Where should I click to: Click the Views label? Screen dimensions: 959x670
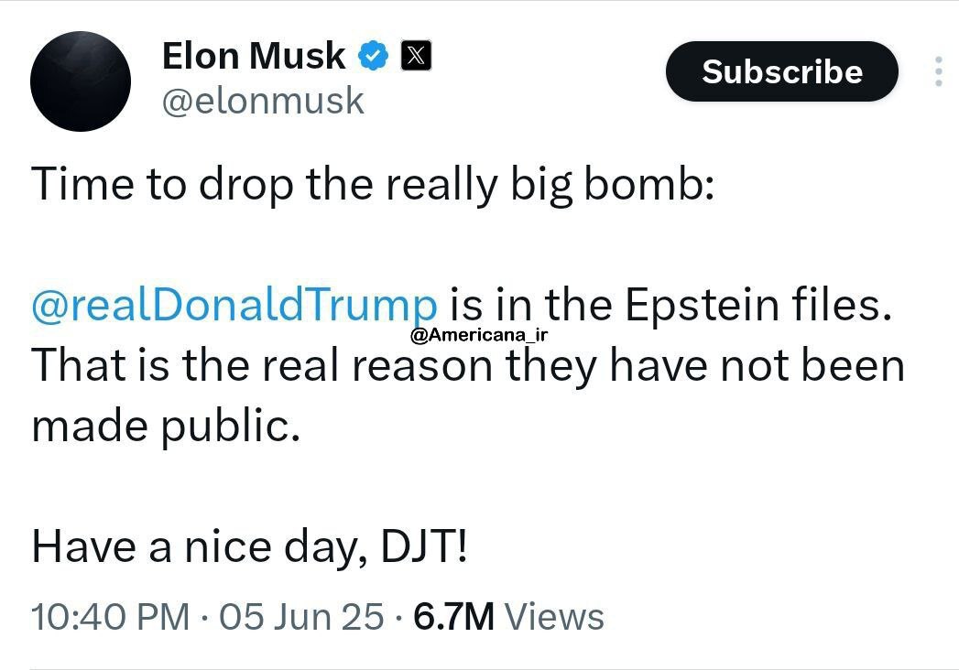click(554, 617)
